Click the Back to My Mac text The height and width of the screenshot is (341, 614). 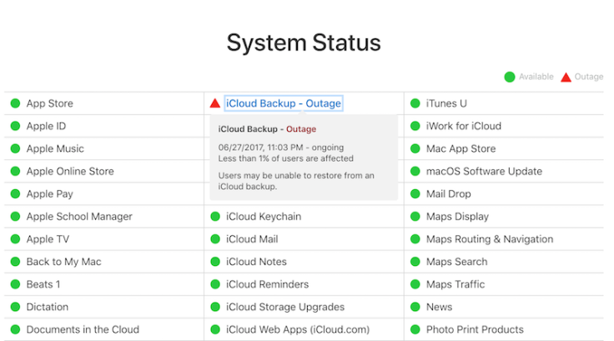(x=64, y=262)
